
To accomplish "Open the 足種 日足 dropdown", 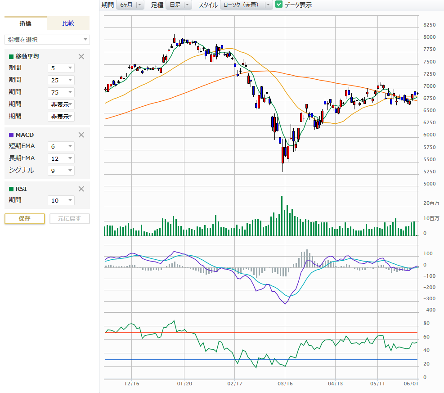I will coord(179,5).
